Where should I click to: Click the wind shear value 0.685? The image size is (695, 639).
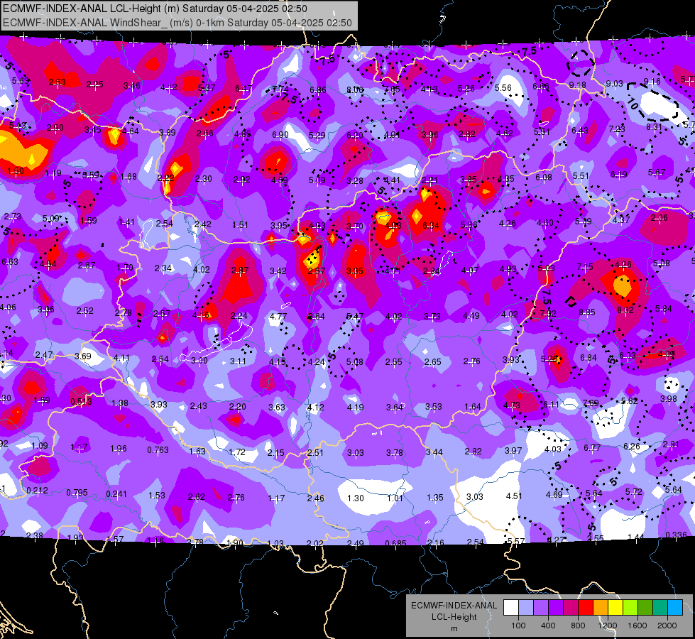(x=395, y=544)
